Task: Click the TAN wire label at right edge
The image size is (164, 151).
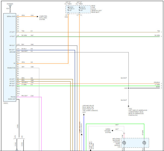Action: tap(159, 31)
